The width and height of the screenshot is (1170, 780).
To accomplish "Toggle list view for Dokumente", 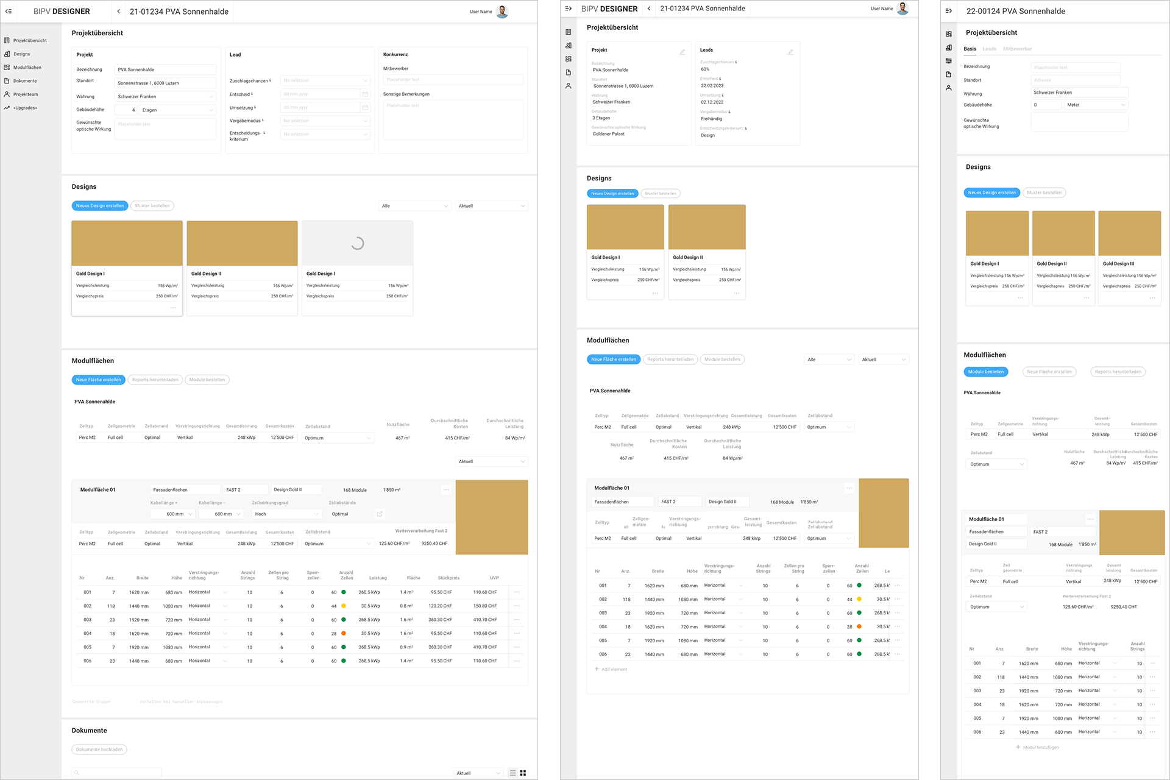I will pos(512,773).
